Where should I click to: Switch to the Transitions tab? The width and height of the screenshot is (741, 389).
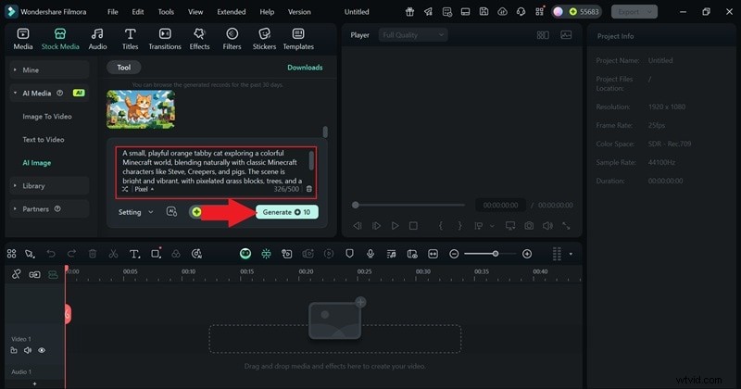tap(165, 38)
